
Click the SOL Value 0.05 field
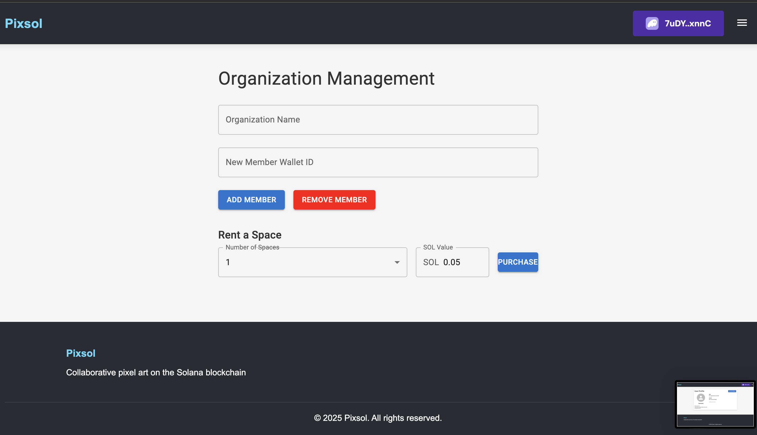(x=461, y=262)
